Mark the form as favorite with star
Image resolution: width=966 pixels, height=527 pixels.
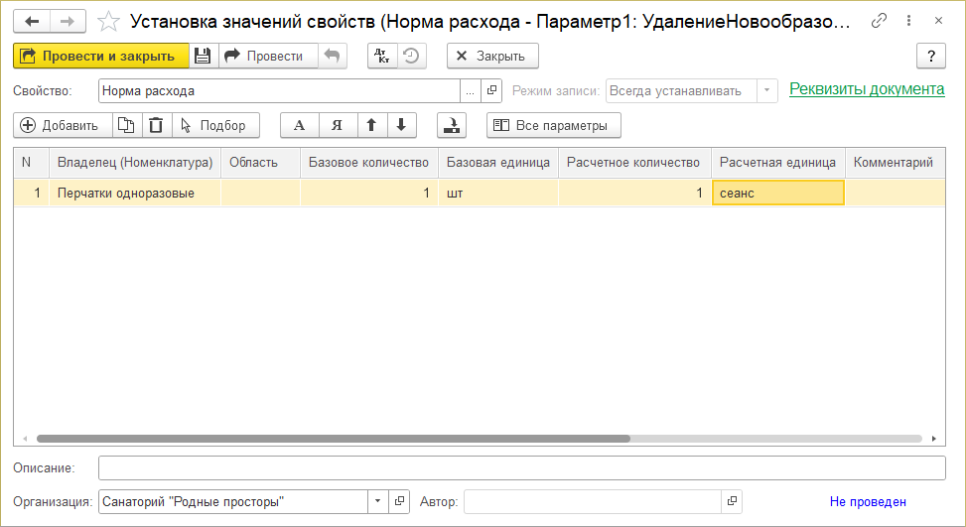pyautogui.click(x=110, y=21)
